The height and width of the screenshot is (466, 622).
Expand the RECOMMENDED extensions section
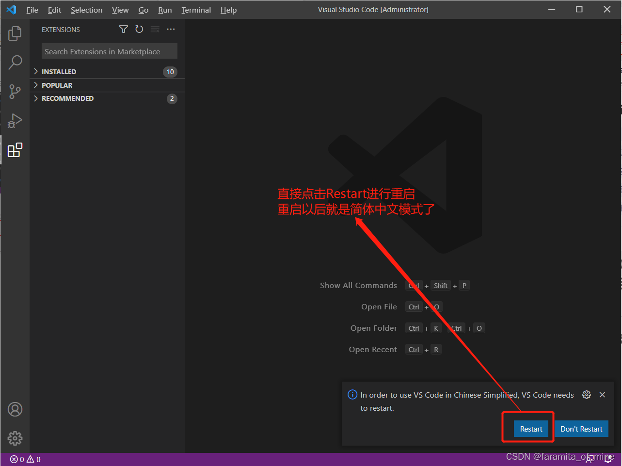(x=107, y=98)
